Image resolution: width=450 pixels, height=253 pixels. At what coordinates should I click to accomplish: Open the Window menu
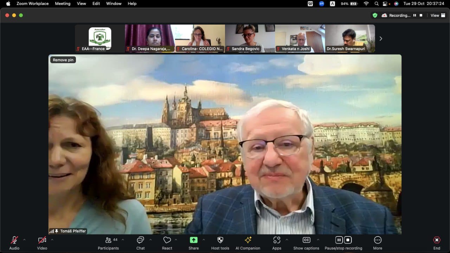[114, 4]
